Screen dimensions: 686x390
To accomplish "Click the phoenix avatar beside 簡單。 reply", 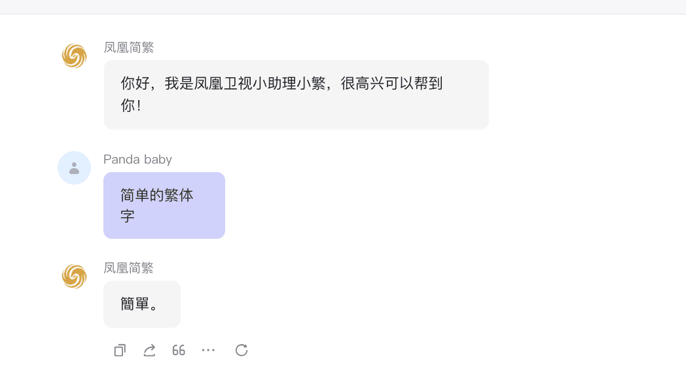I will click(74, 276).
